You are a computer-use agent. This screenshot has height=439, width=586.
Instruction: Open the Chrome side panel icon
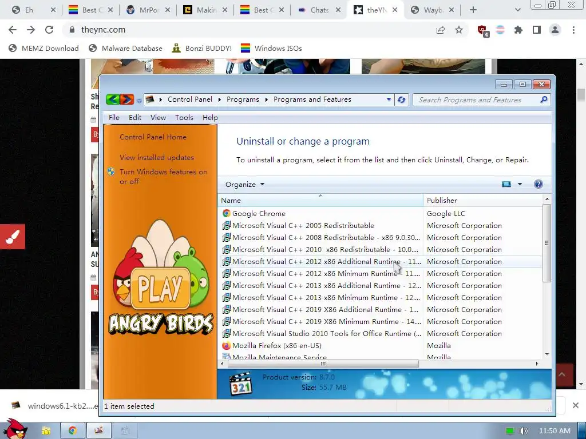pos(537,30)
